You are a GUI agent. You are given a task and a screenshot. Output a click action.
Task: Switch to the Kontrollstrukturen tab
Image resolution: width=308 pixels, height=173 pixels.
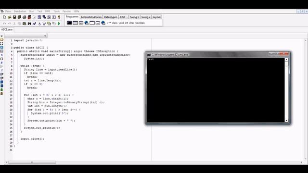[x=91, y=17]
